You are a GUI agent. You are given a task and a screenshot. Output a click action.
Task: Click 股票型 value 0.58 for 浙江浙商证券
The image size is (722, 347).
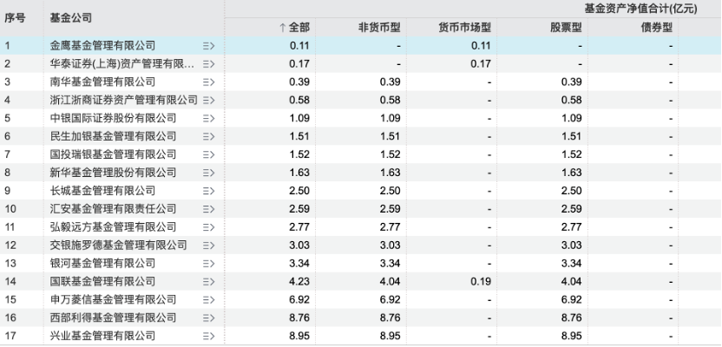[x=572, y=101]
